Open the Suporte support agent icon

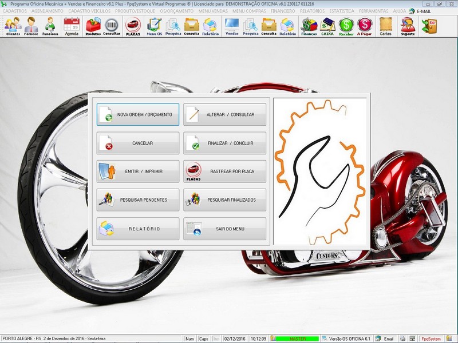408,26
